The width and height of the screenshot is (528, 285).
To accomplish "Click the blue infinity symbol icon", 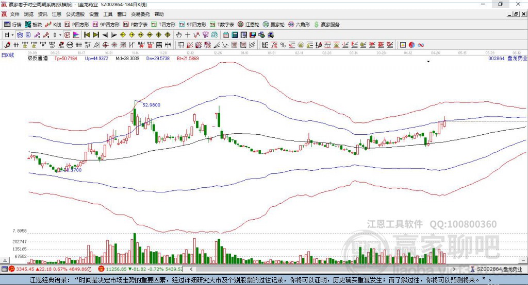I will [x=421, y=45].
